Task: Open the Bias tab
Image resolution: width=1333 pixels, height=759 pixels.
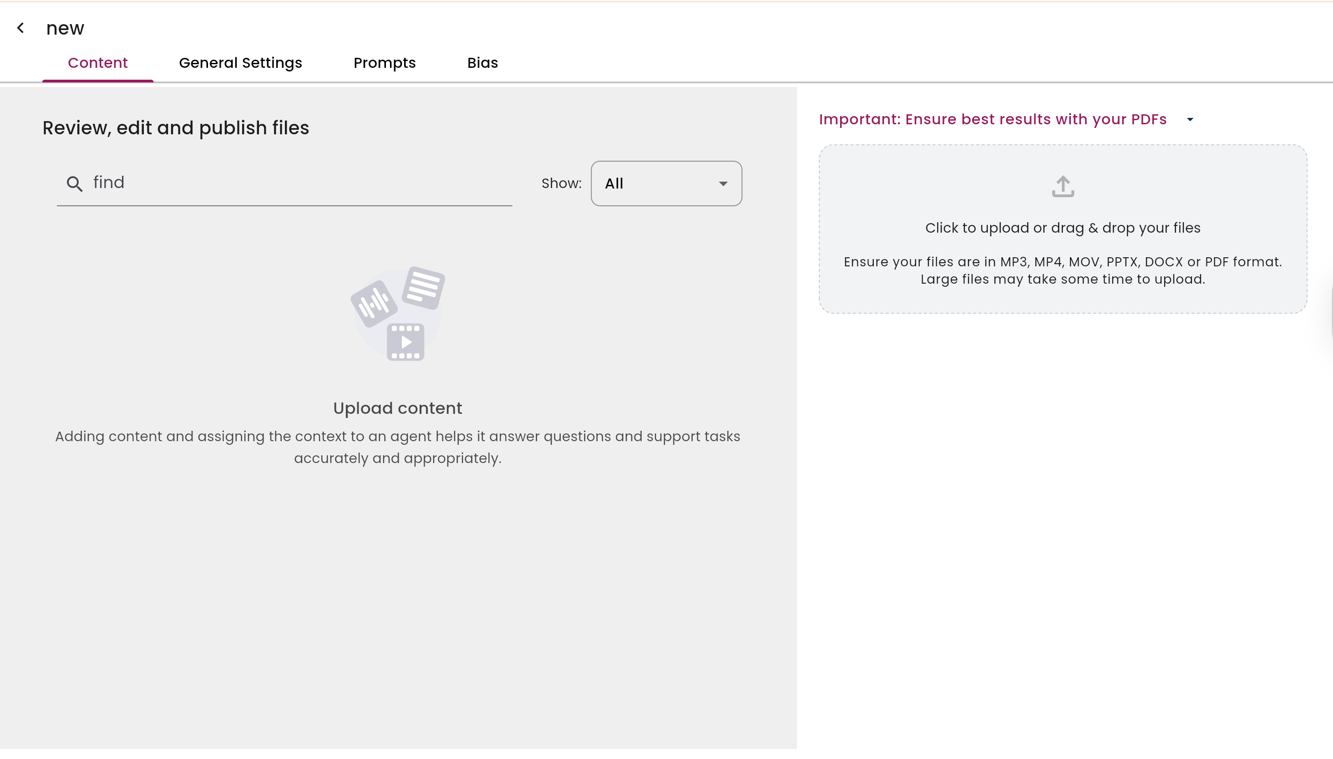Action: (x=482, y=63)
